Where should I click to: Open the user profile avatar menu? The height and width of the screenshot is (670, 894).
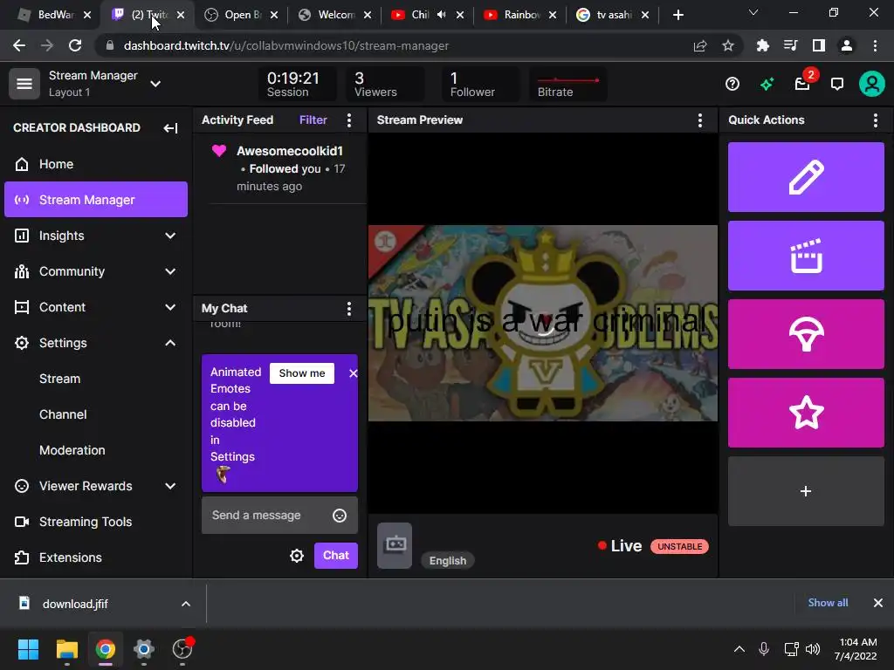click(872, 85)
